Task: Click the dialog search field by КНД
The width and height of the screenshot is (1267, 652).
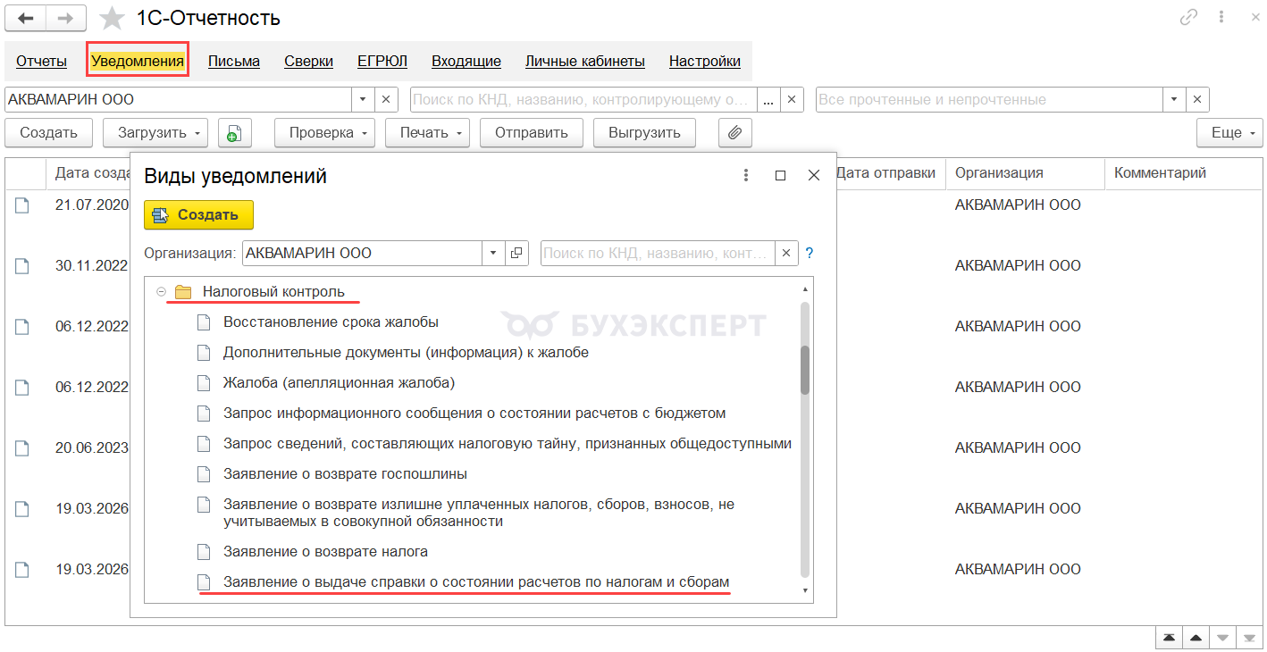Action: coord(658,254)
